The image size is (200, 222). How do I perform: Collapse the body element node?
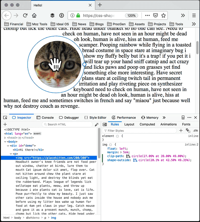5,142
